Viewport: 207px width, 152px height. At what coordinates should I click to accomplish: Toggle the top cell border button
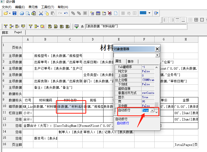177,20
